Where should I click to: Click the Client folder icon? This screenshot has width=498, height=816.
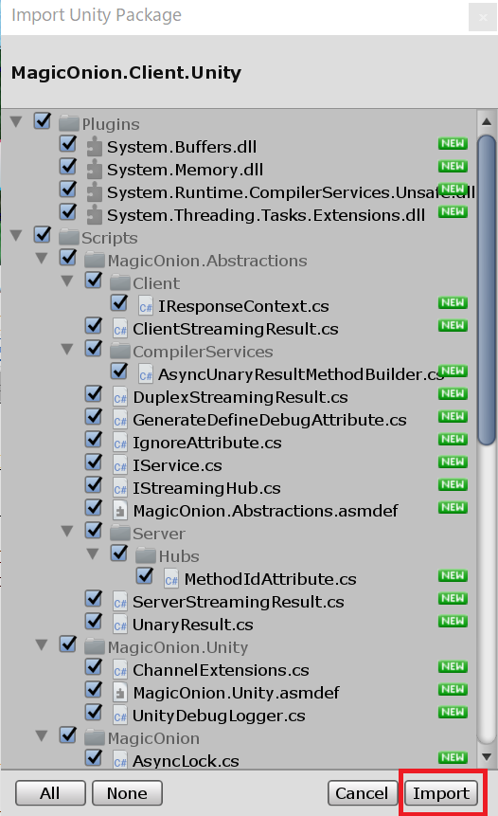[119, 283]
